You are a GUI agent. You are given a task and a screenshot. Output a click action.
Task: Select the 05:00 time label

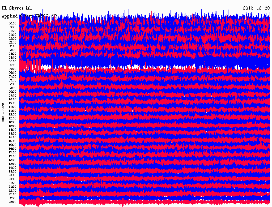[12, 61]
